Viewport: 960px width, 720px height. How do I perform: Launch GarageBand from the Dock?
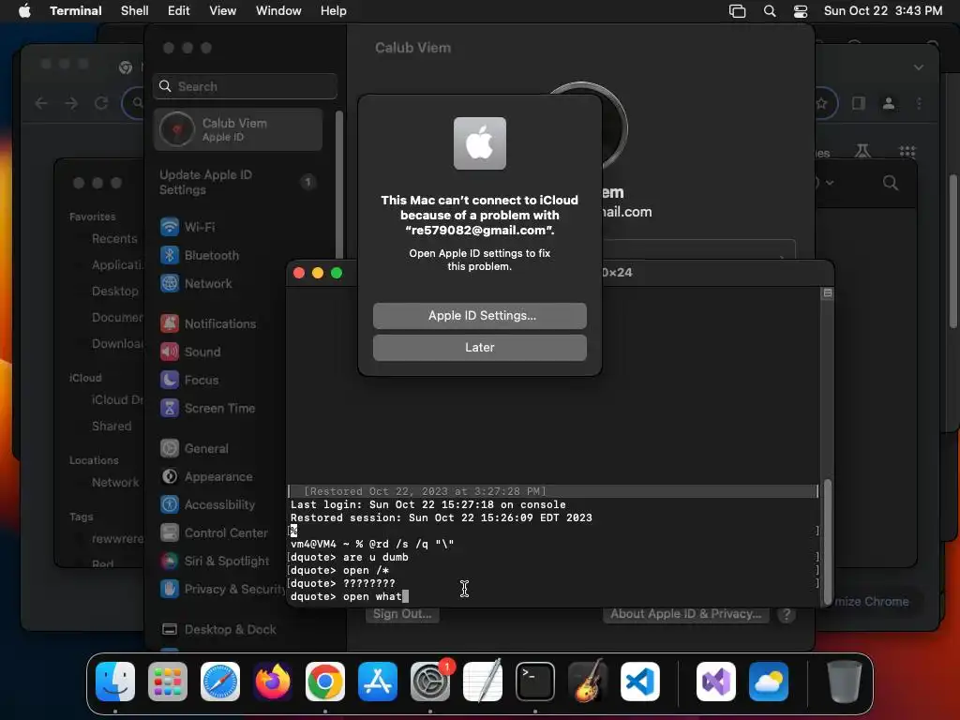pyautogui.click(x=588, y=682)
